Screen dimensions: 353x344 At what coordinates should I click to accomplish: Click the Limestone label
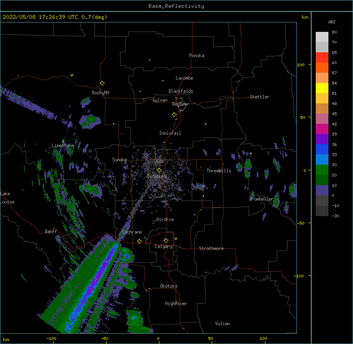63,145
